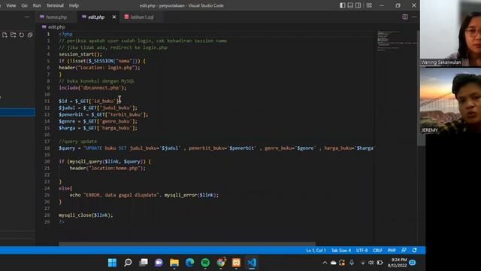Toggle the primary side bar layout icon

343,5
